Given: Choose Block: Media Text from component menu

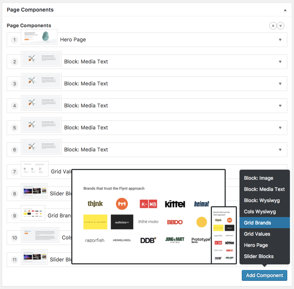Looking at the screenshot, I should pos(265,189).
